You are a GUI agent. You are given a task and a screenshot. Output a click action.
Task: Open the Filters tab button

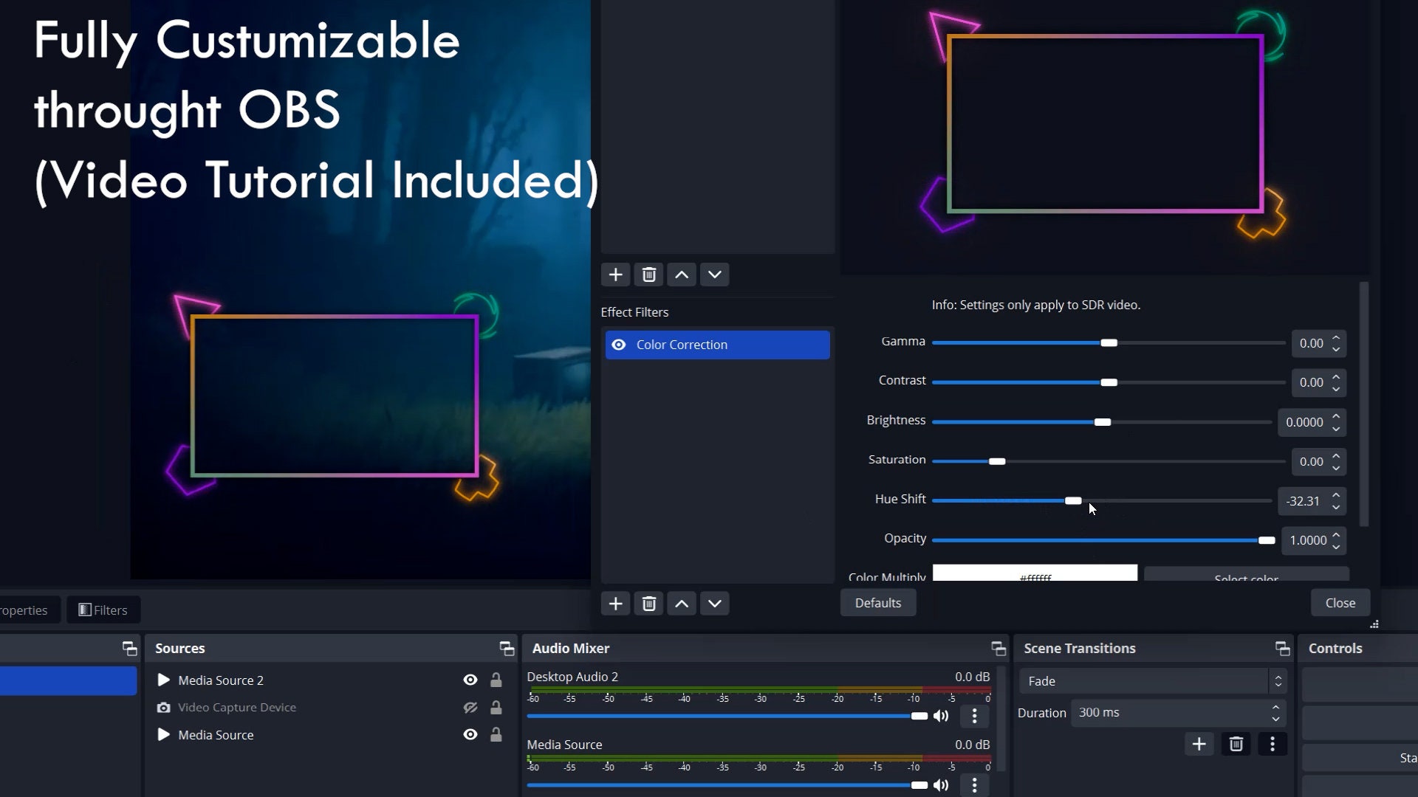tap(103, 610)
